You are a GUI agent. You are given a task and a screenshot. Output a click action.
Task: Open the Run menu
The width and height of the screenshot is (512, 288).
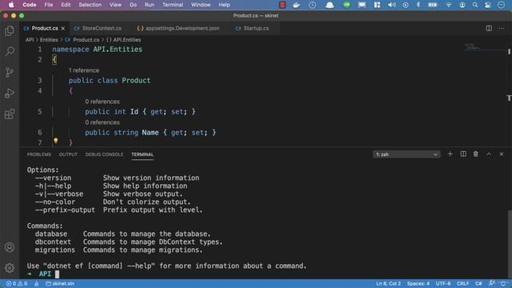150,5
